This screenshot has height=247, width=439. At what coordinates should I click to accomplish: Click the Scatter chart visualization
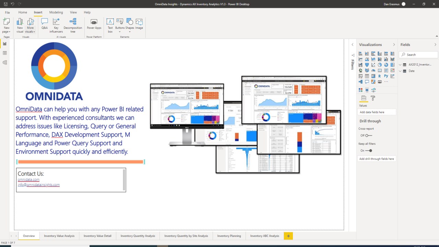373,65
